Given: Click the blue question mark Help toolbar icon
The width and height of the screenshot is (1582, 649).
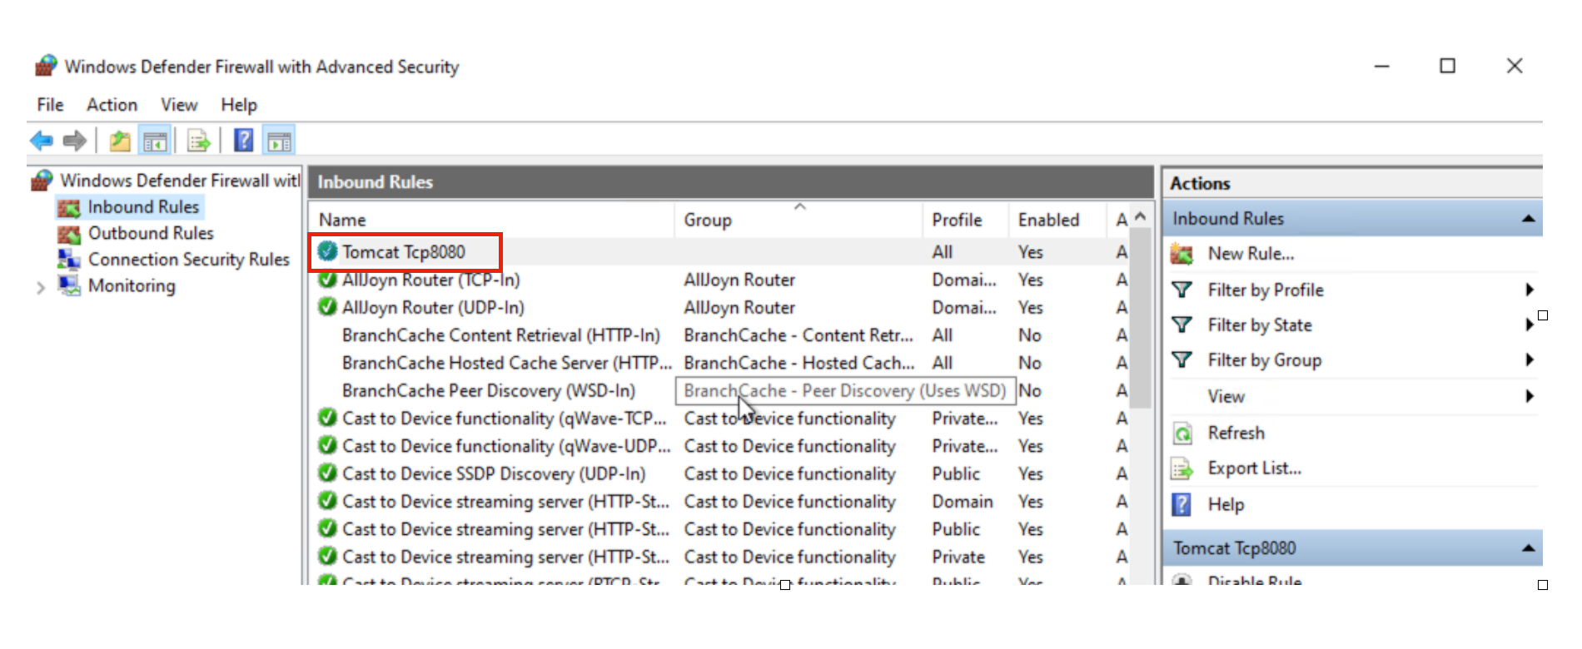Looking at the screenshot, I should pos(243,140).
